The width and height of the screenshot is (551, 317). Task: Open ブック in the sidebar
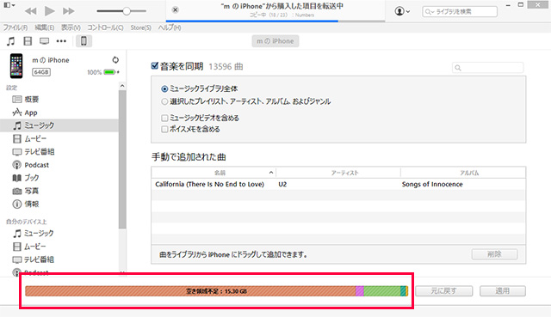tap(26, 178)
